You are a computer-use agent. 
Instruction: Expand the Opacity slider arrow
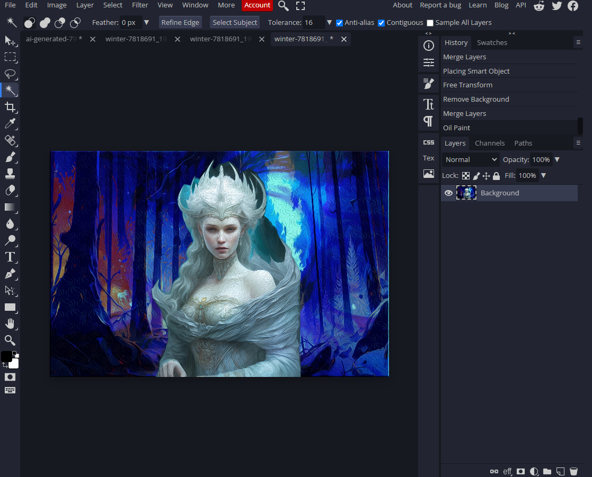(557, 159)
